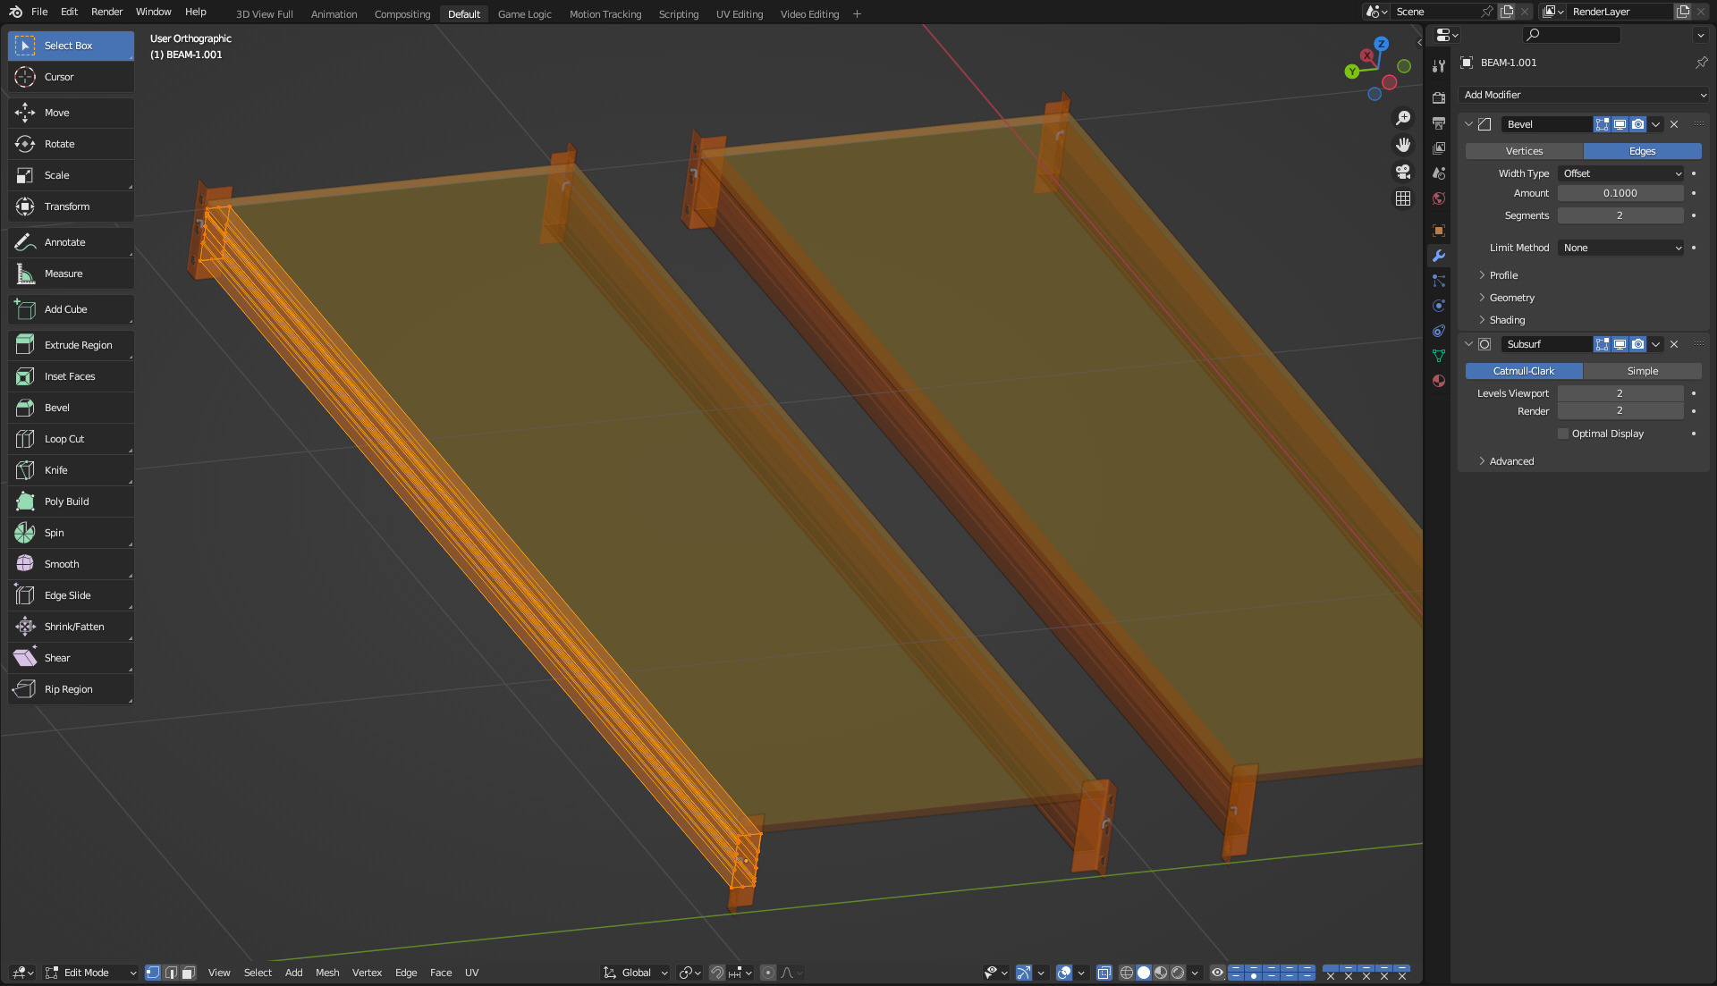The width and height of the screenshot is (1717, 986).
Task: Adjust the Bevel Amount value field
Action: [1620, 193]
